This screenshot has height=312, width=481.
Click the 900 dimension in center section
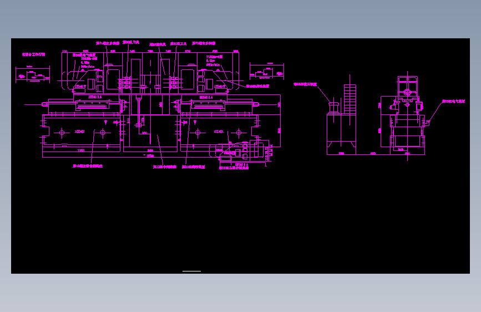tap(144, 133)
